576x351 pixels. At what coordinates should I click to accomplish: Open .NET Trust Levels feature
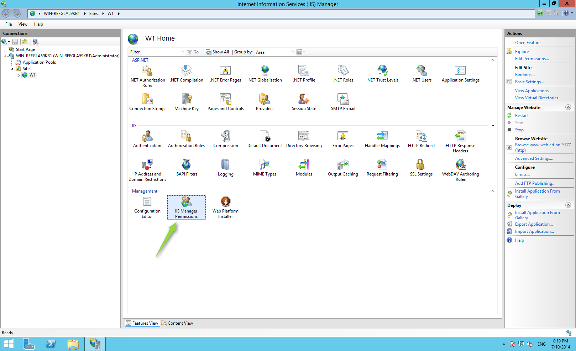[x=382, y=74]
